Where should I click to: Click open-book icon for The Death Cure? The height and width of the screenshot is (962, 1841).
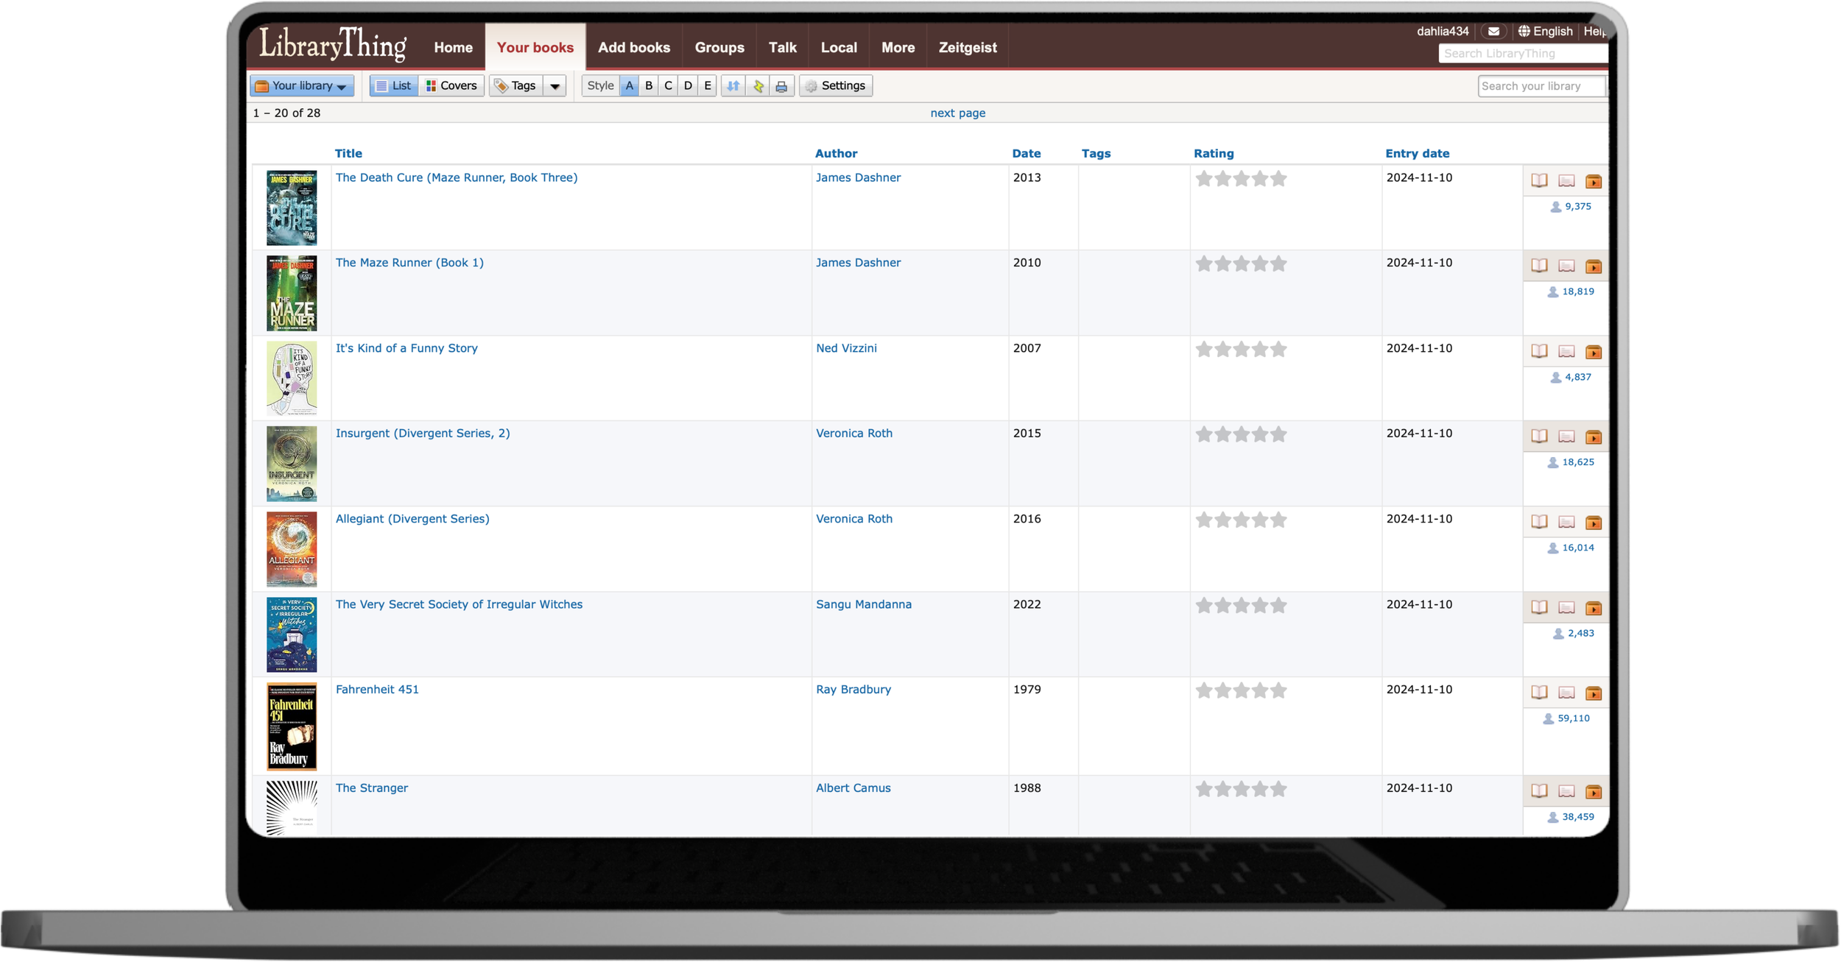click(x=1539, y=181)
